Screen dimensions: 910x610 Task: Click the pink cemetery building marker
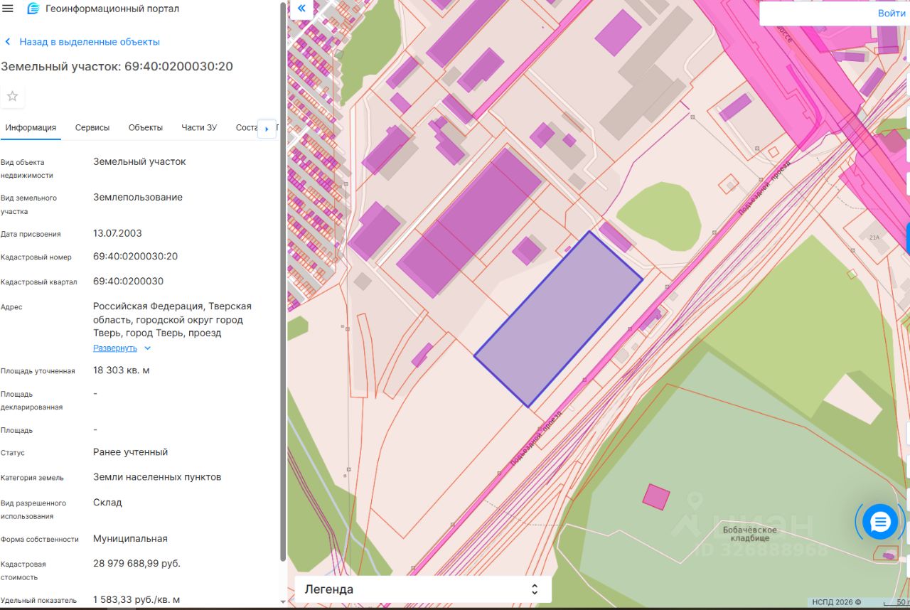[x=656, y=497]
